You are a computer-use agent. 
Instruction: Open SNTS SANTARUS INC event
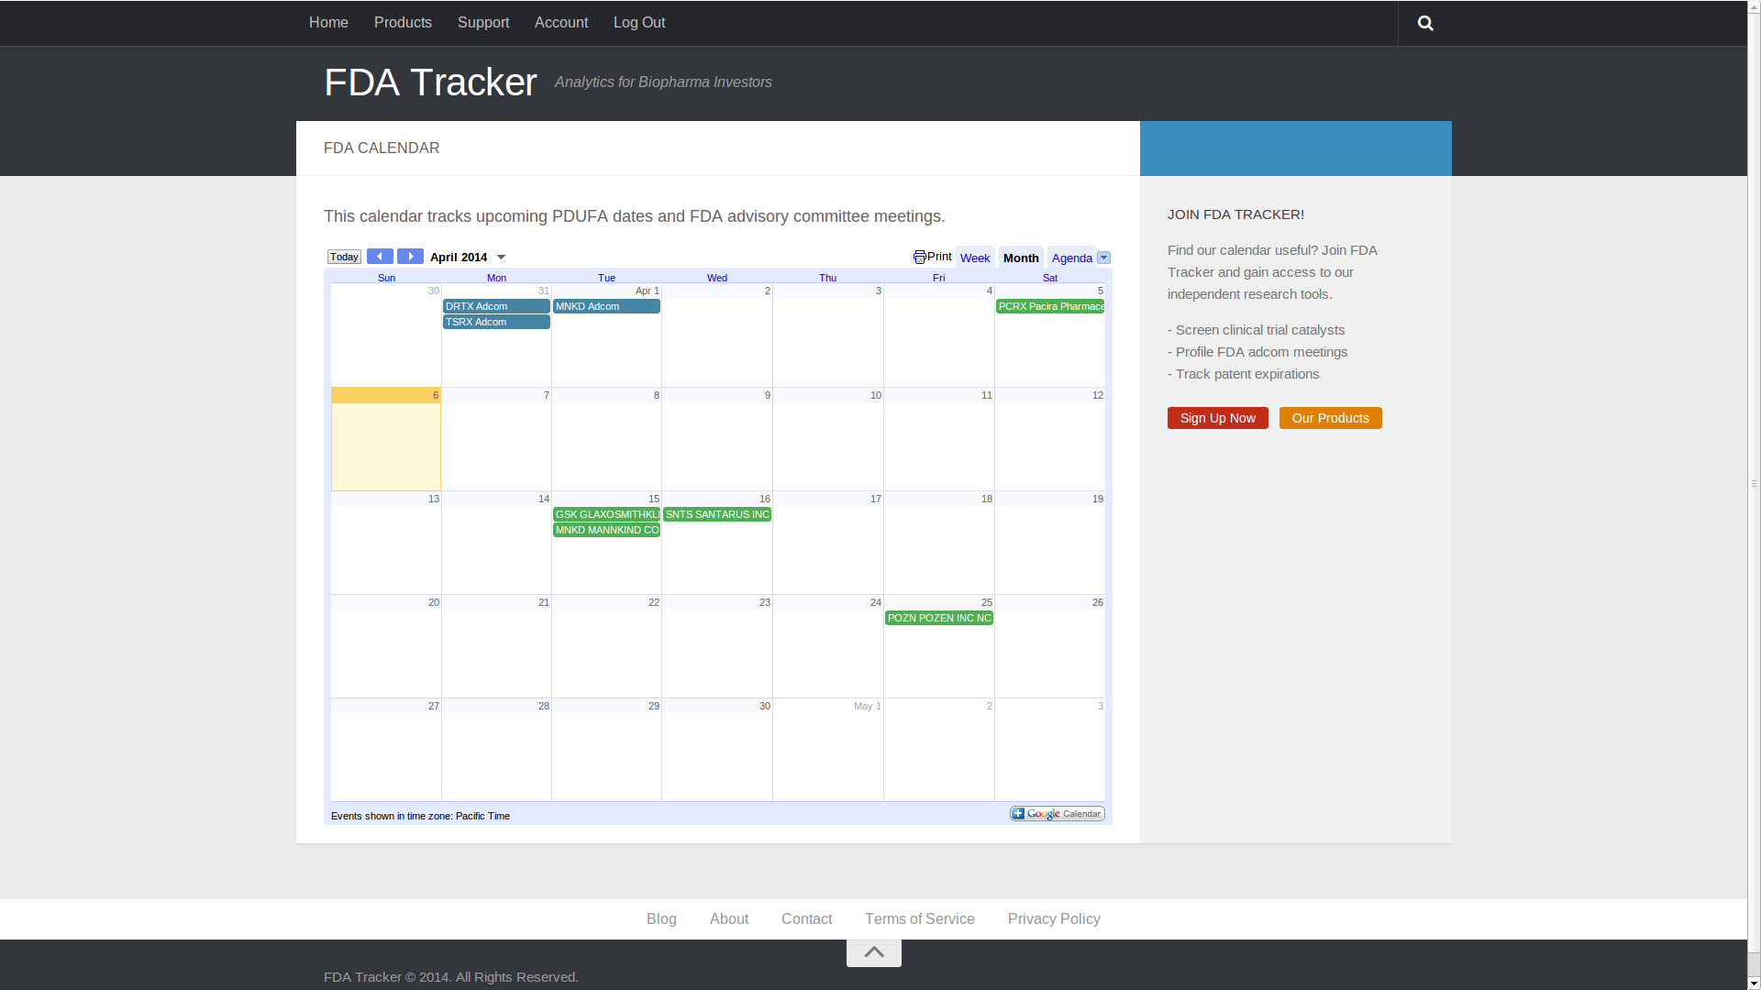point(717,514)
